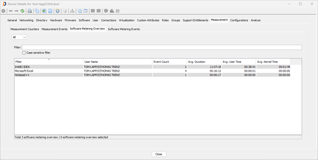The width and height of the screenshot is (318, 160).
Task: Copy the current view
Action: click(x=37, y=11)
